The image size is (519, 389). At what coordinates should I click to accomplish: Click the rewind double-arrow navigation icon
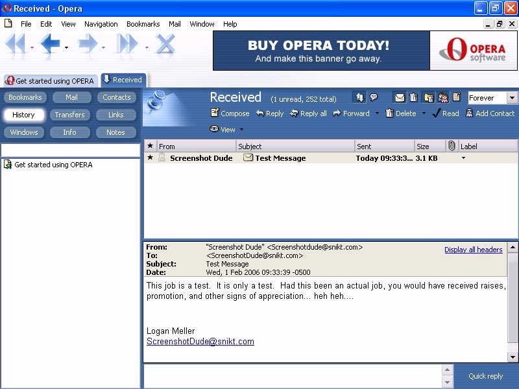[16, 43]
